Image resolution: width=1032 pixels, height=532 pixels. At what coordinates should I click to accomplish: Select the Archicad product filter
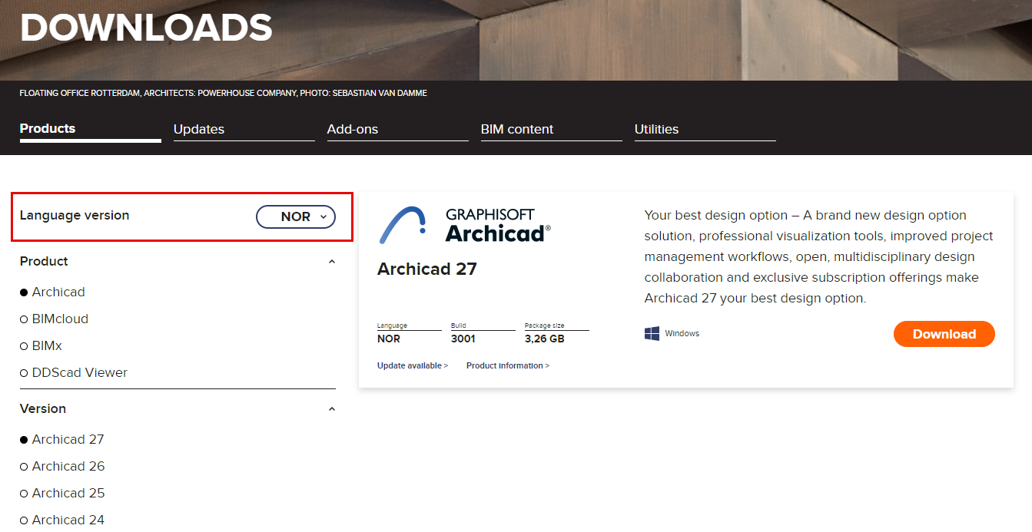point(52,292)
